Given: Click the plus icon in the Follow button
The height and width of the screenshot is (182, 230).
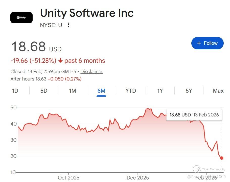Looking at the screenshot, I should 199,43.
